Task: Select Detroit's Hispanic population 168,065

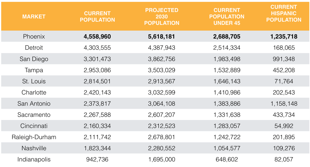Action: [x=284, y=48]
